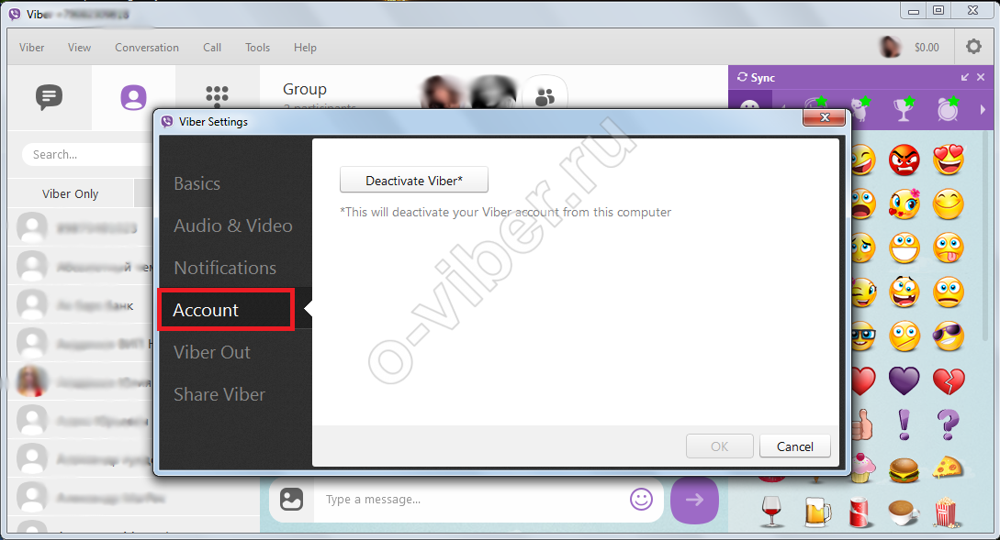The image size is (1000, 540).
Task: Close the sticker panel
Action: coord(981,77)
